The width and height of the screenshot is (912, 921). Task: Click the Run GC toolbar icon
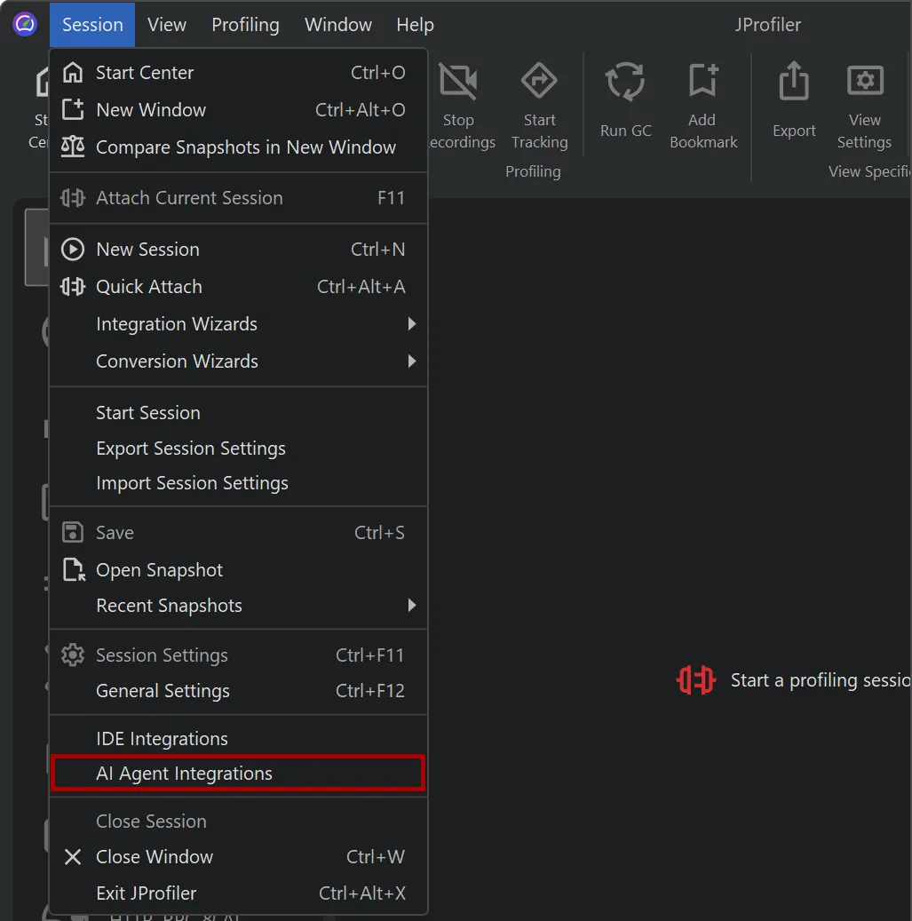tap(624, 80)
